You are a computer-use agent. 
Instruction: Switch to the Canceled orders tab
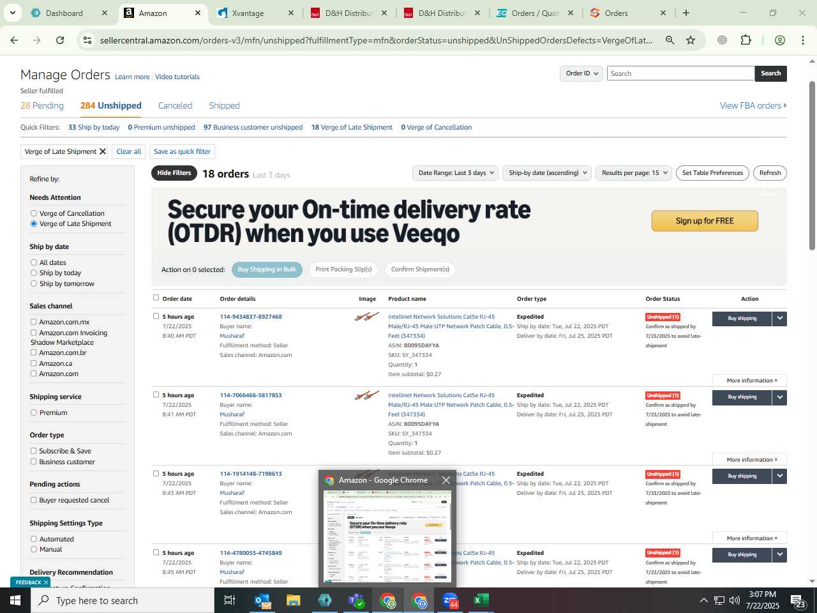pos(175,105)
